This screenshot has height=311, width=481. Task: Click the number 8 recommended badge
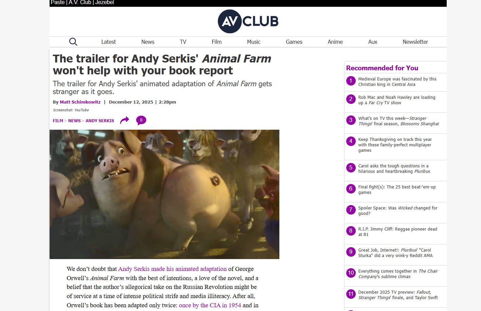point(351,231)
